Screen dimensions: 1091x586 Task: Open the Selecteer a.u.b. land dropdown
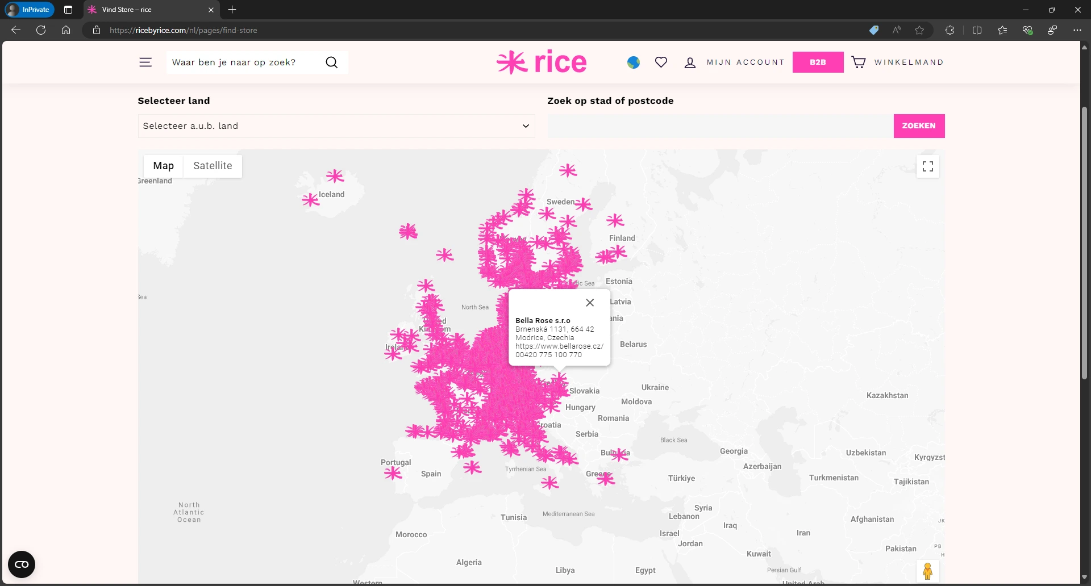click(x=335, y=126)
